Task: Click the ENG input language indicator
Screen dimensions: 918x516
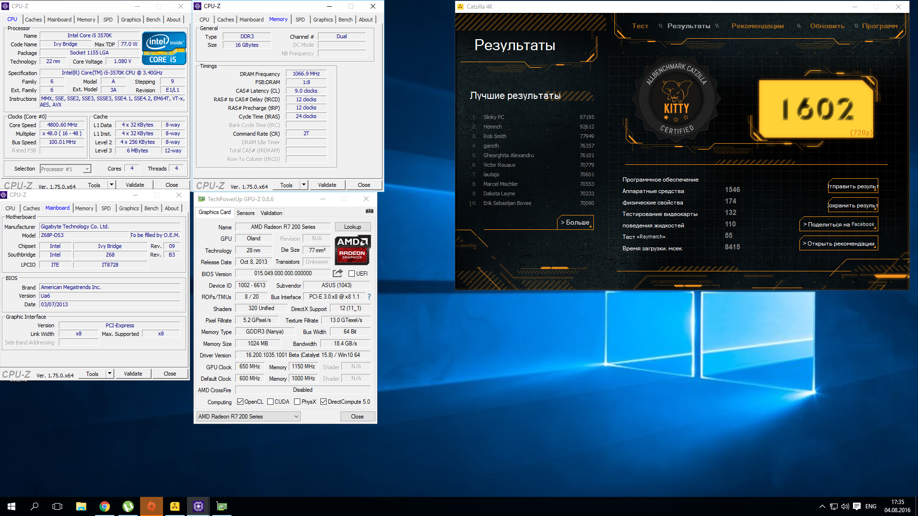Action: pos(871,506)
